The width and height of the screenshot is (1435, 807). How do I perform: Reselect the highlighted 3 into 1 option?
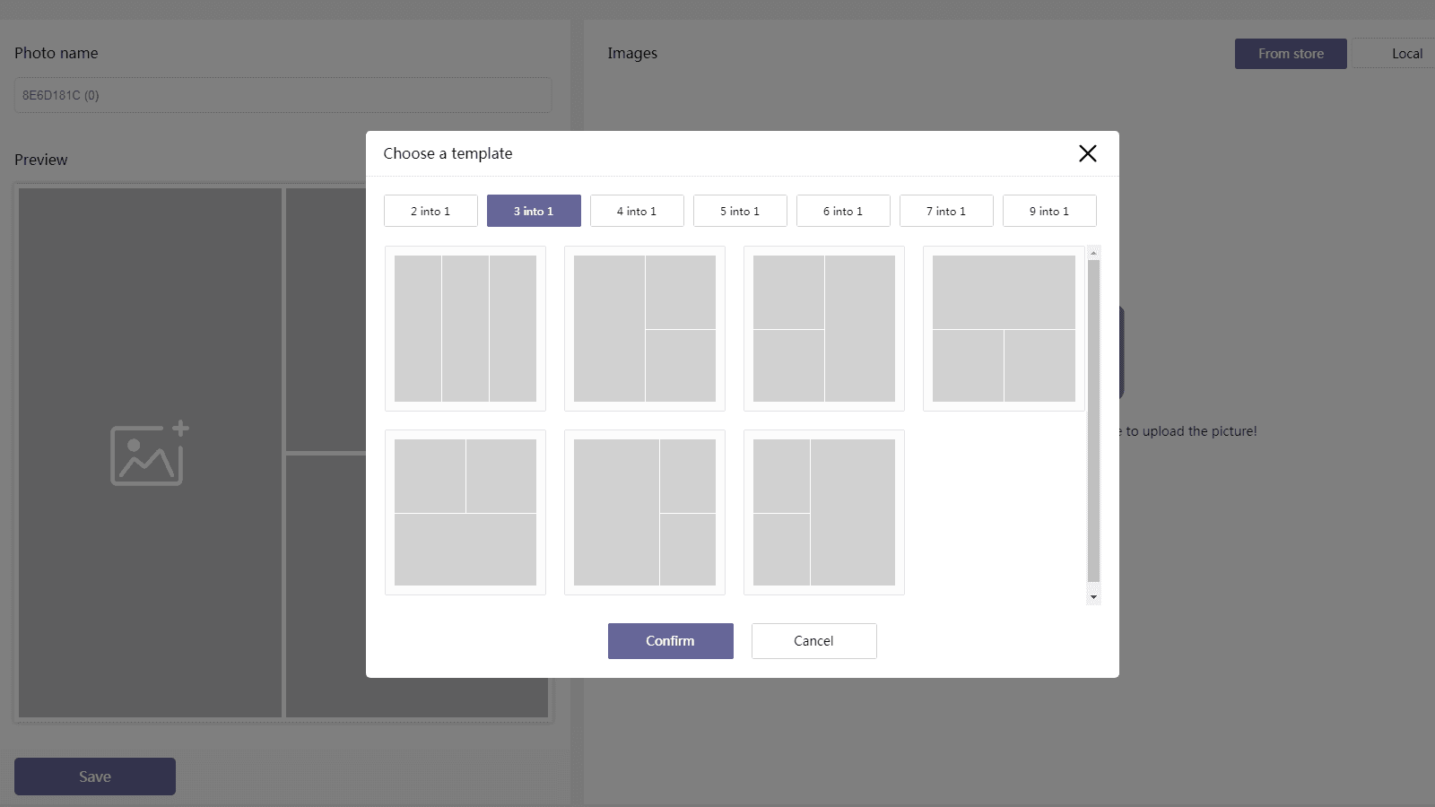point(534,211)
